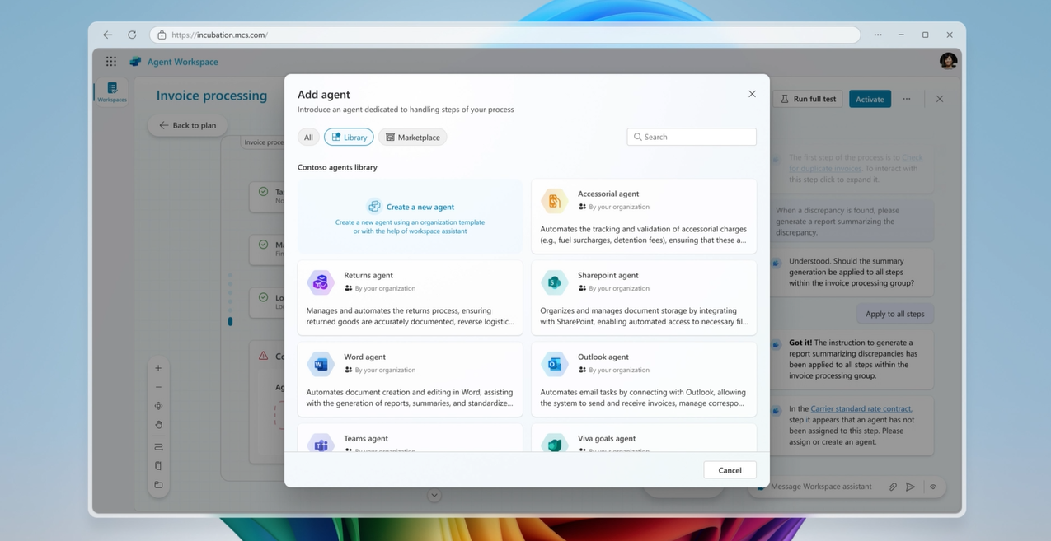
Task: Zoom out with the minus canvas tool
Action: coord(158,387)
